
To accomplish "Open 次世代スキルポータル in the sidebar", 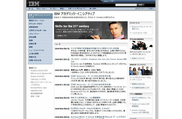I will click(38, 30).
